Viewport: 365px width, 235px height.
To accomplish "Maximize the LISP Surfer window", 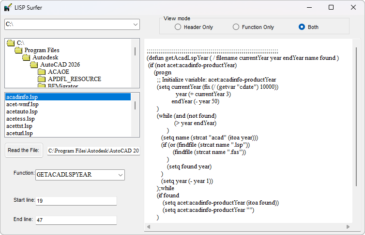I will click(x=331, y=7).
